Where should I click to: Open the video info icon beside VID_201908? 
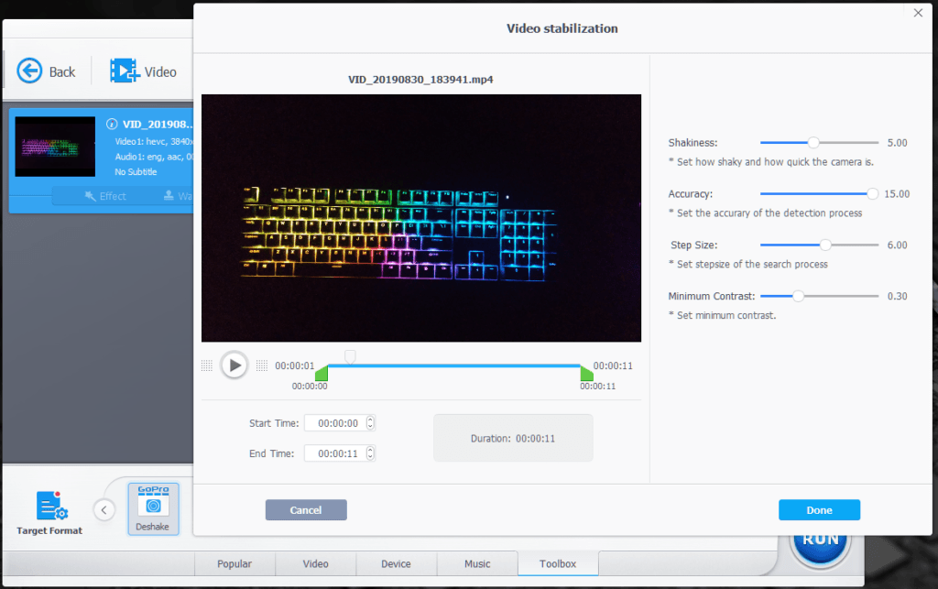coord(112,124)
